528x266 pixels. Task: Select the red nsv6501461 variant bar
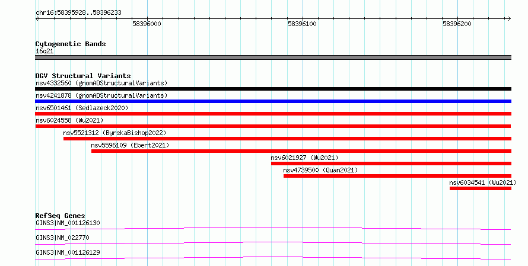(273, 114)
